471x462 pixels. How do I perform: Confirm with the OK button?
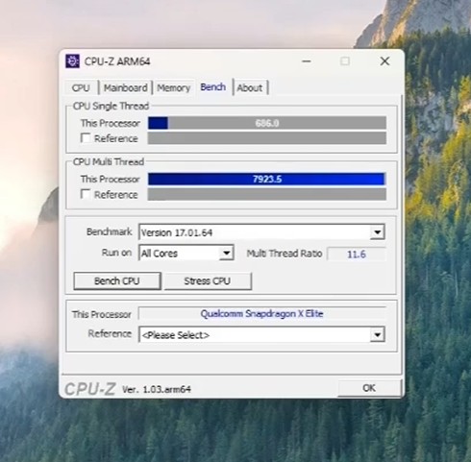(369, 388)
